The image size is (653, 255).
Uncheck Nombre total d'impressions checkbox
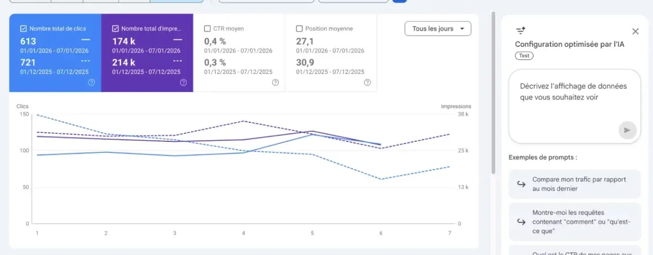point(116,29)
